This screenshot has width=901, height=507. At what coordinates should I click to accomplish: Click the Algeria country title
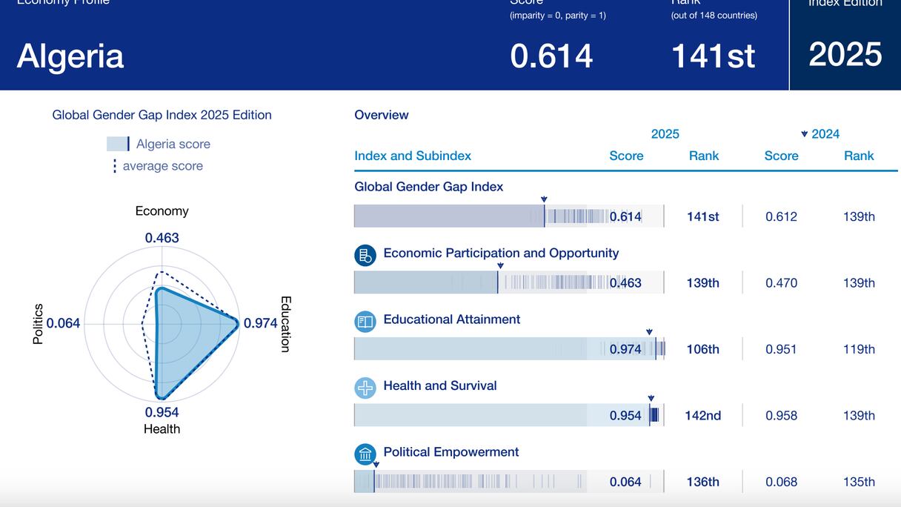click(x=70, y=56)
